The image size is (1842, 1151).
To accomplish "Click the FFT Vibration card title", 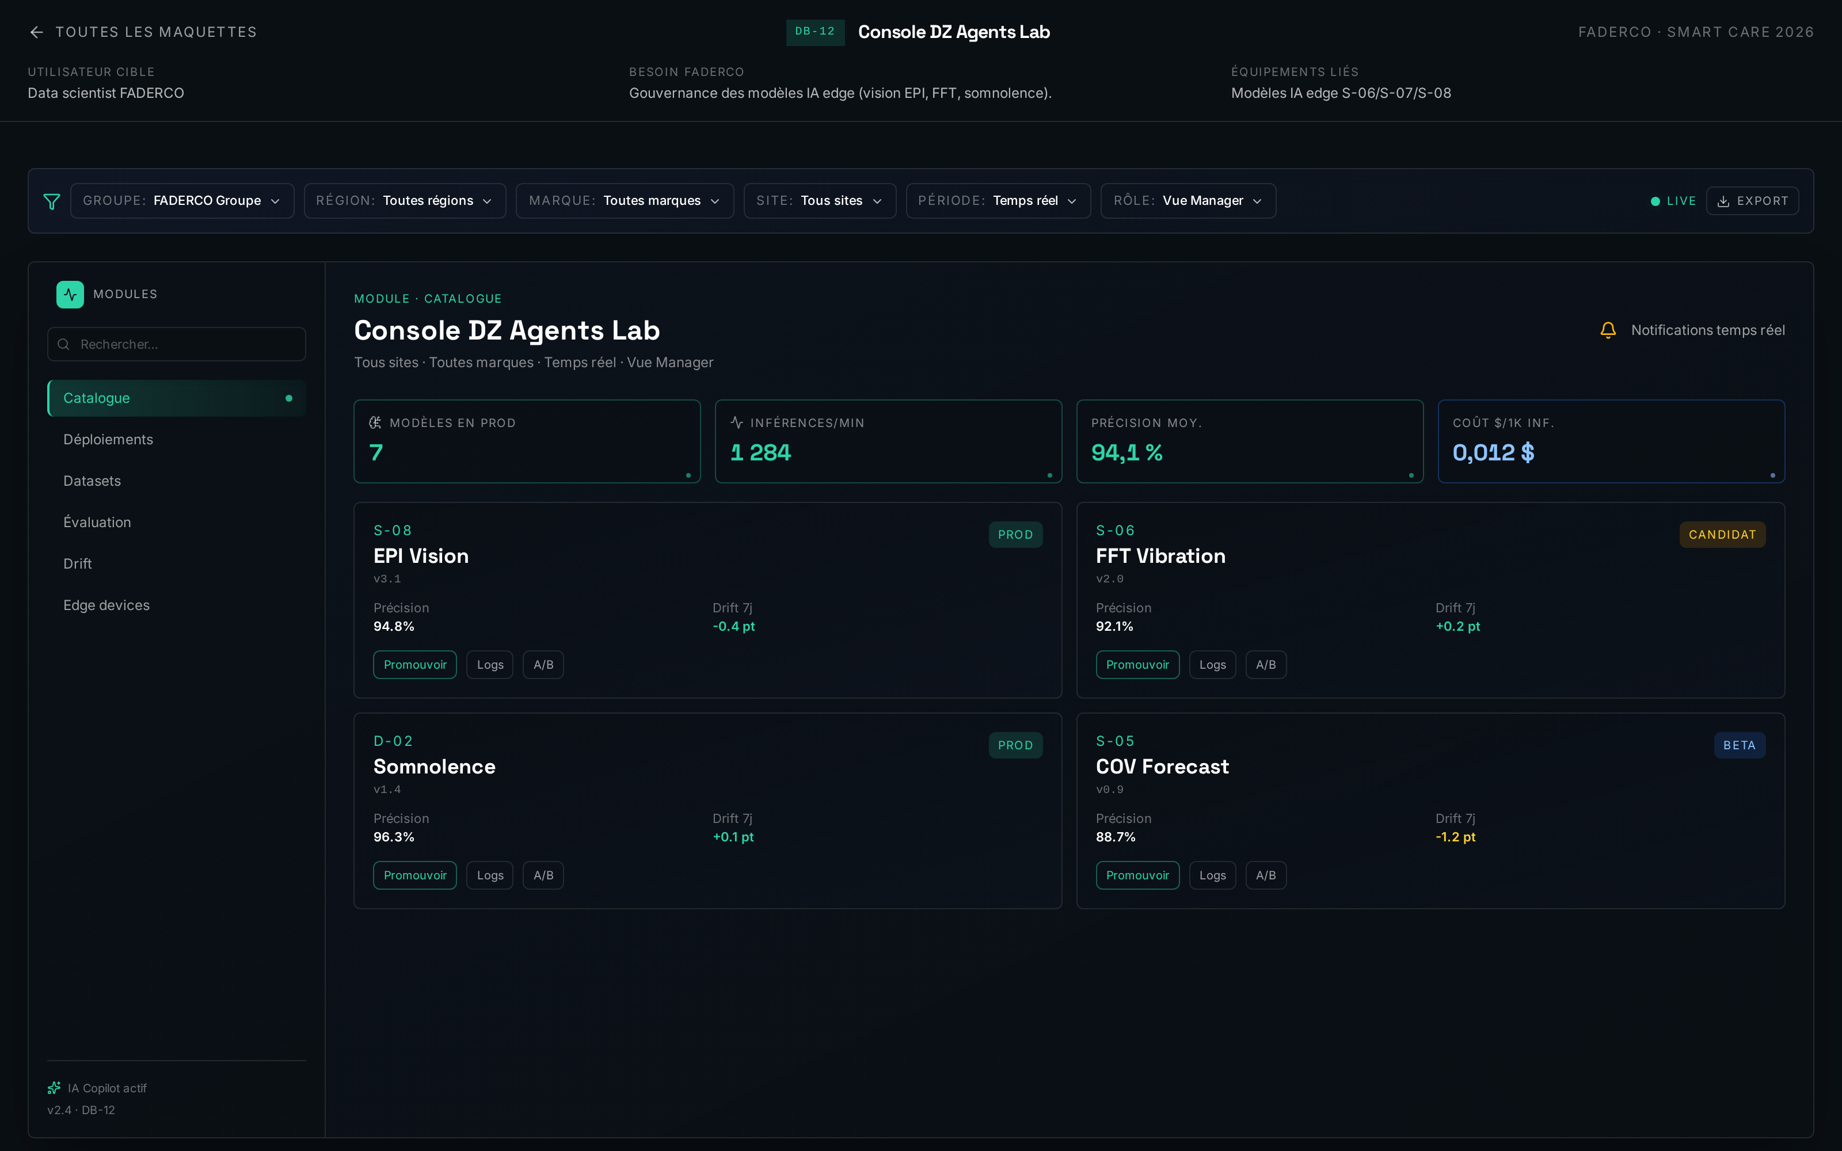I will (x=1161, y=556).
